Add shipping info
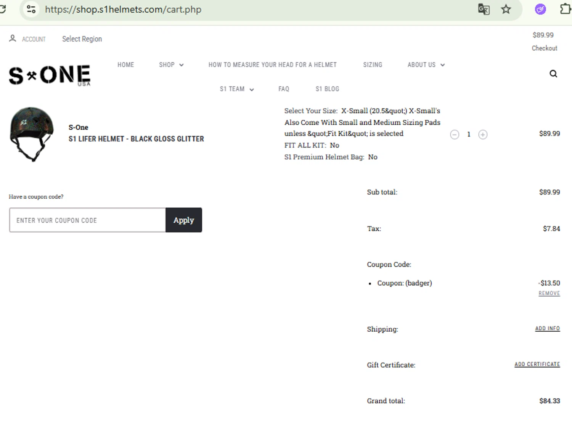Screen dimensions: 572x427 tap(548, 328)
